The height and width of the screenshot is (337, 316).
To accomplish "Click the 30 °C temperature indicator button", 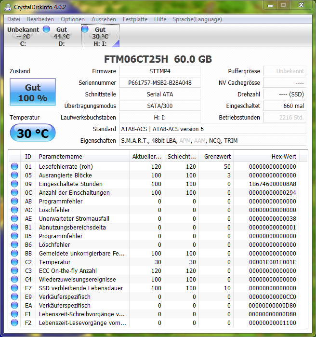I will [x=33, y=133].
